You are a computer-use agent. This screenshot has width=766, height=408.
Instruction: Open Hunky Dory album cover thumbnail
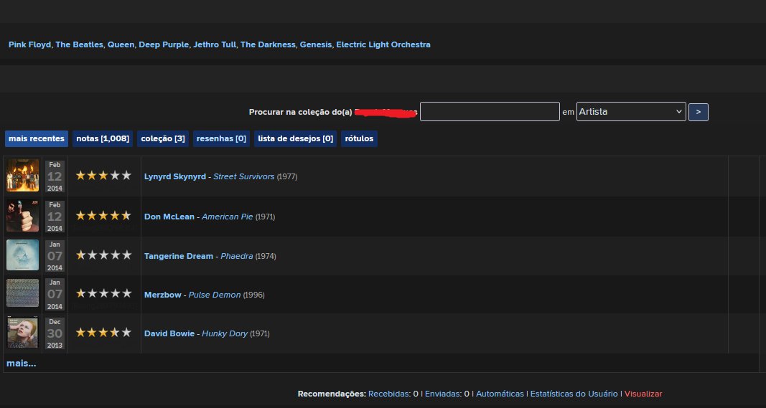tap(22, 333)
